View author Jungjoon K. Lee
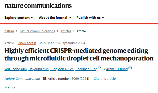158x93 pixels. point(62,69)
